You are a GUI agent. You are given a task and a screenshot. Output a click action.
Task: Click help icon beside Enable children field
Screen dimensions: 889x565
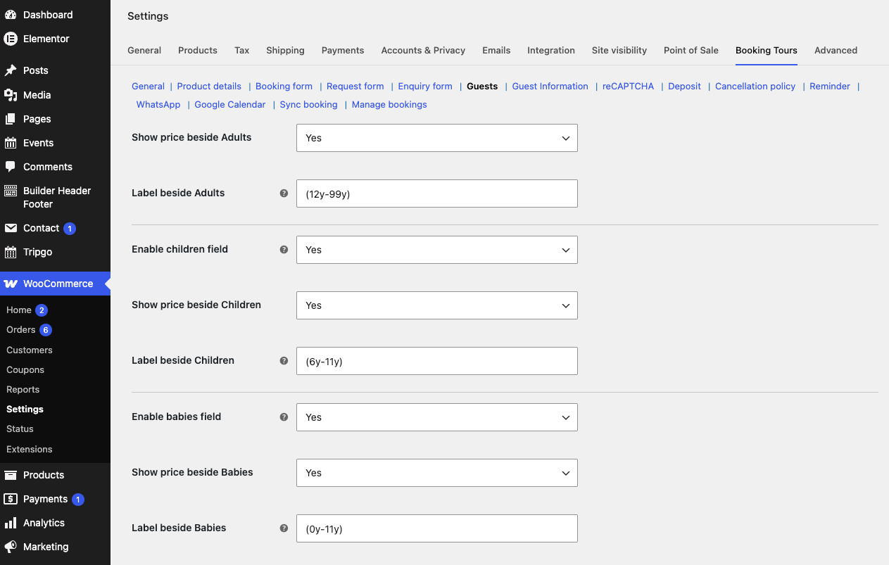pos(284,249)
